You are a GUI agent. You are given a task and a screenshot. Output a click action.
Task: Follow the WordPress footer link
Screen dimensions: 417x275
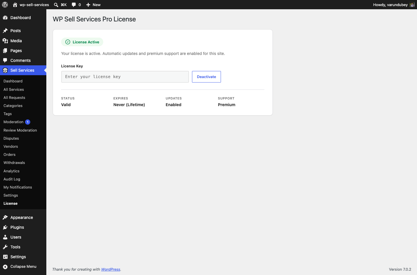pos(111,269)
